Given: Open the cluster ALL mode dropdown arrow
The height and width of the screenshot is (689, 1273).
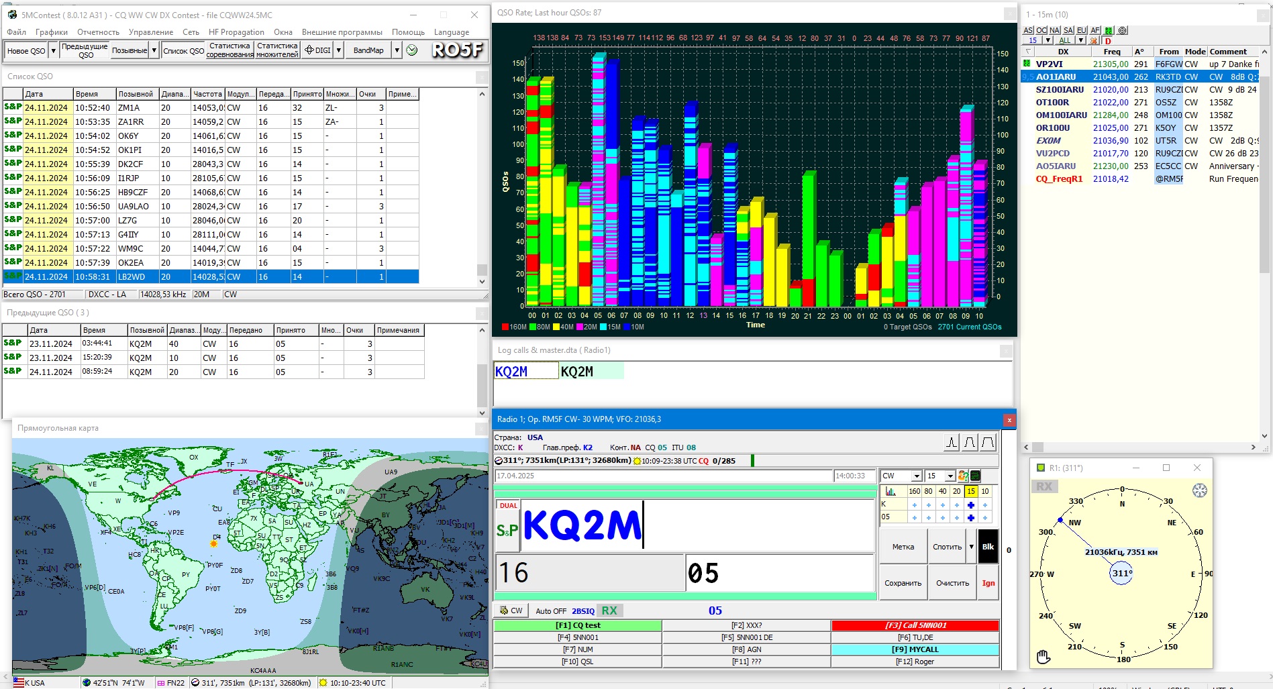Looking at the screenshot, I should [x=1080, y=41].
